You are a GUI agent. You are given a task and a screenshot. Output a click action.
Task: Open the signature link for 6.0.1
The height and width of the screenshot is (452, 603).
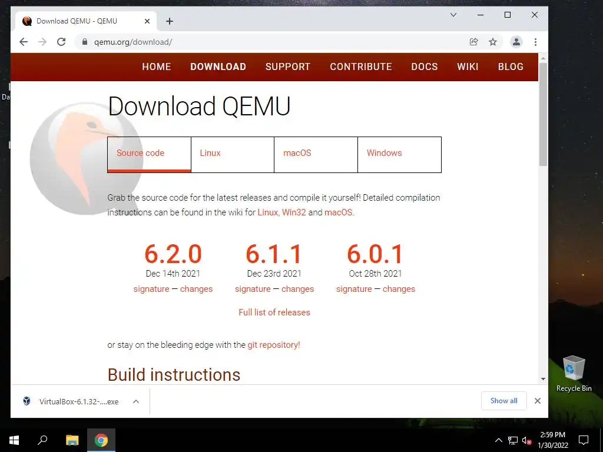pyautogui.click(x=354, y=289)
